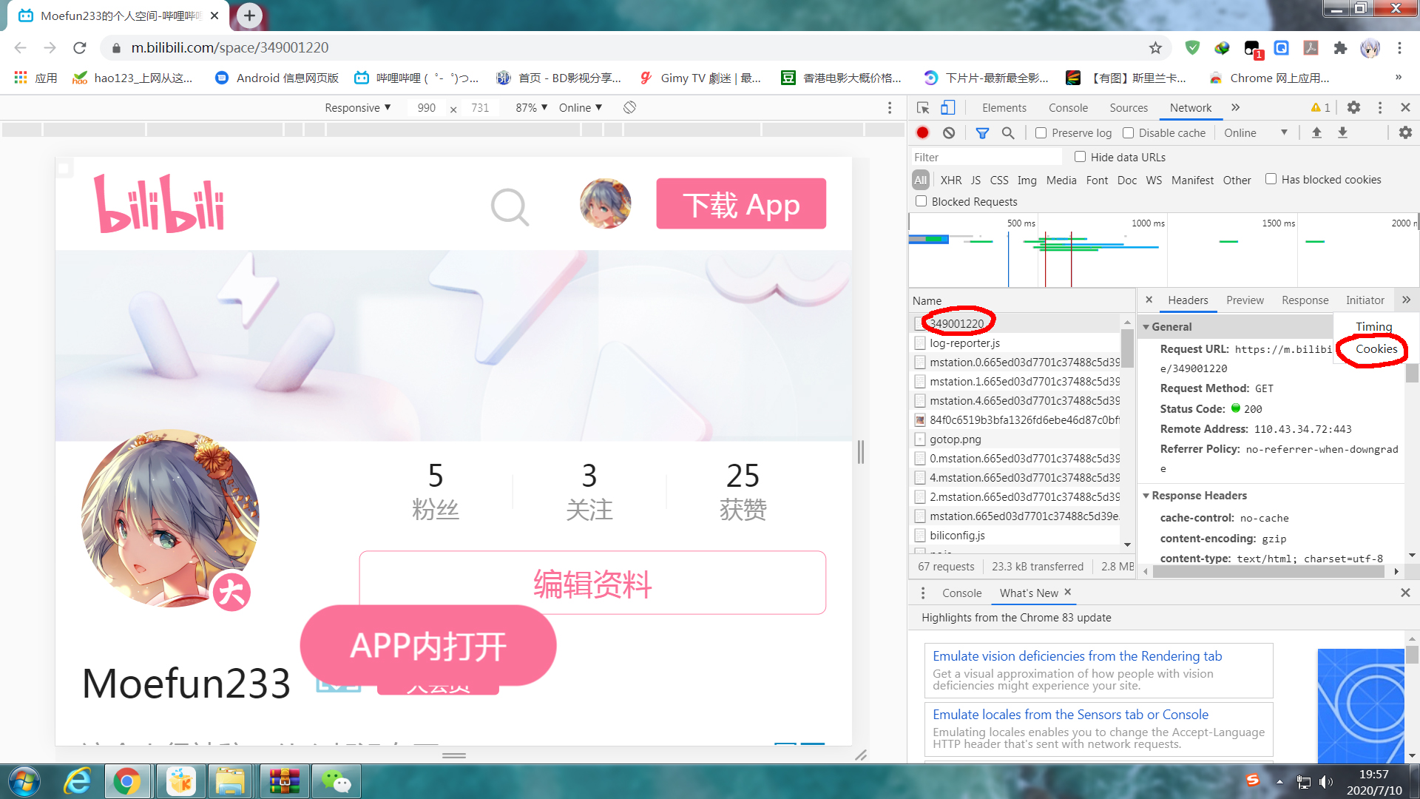Click the profile avatar in bilibili header

pyautogui.click(x=605, y=203)
